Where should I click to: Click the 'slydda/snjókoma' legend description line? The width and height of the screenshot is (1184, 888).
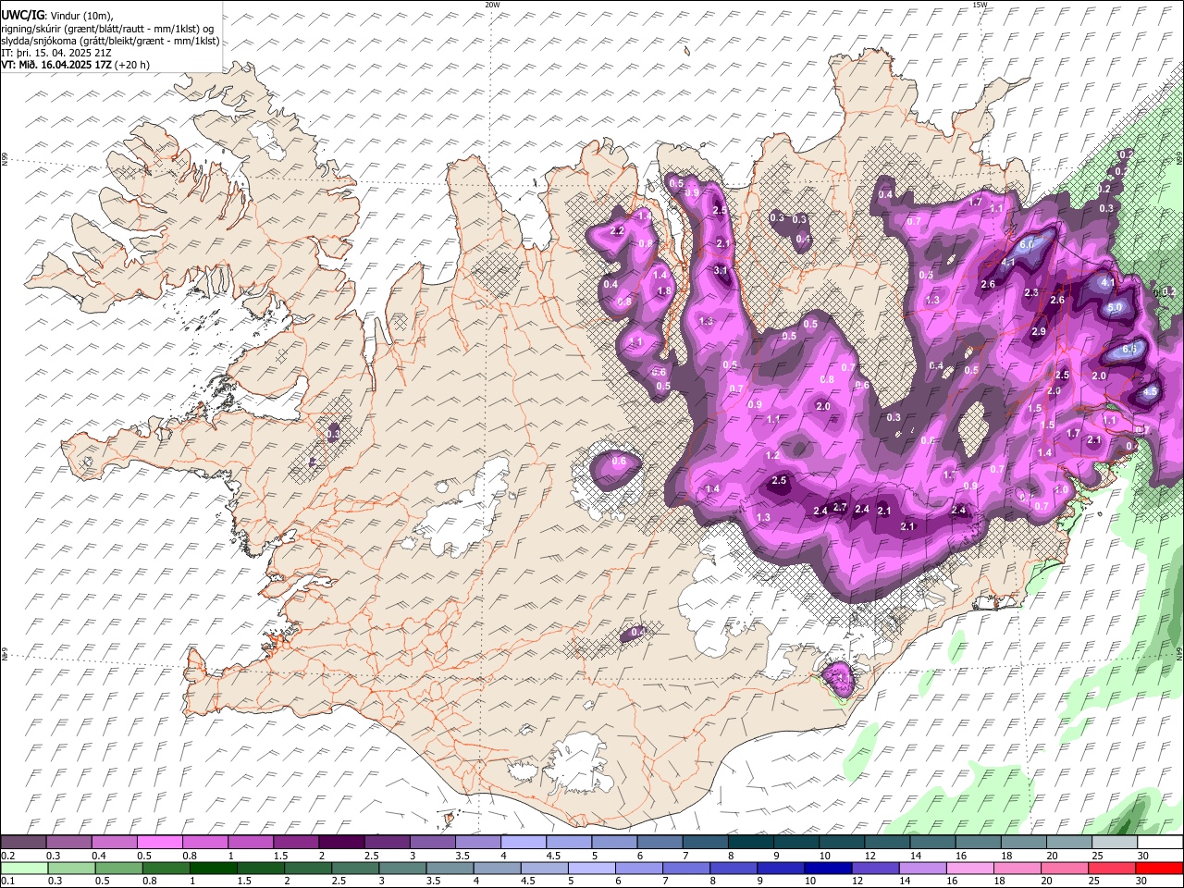(x=110, y=41)
